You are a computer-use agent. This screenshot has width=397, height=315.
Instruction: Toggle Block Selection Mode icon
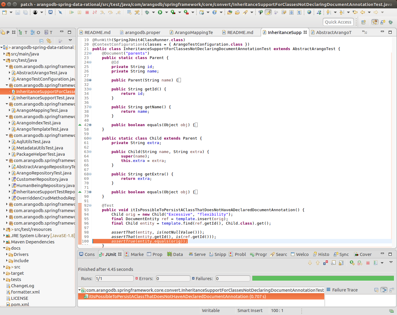(291, 12)
